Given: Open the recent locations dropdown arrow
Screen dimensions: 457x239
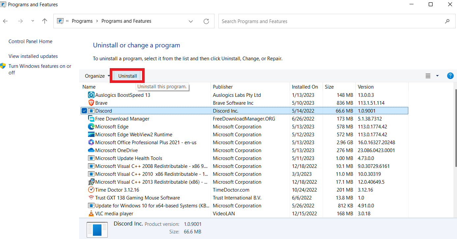Looking at the screenshot, I should [x=33, y=21].
